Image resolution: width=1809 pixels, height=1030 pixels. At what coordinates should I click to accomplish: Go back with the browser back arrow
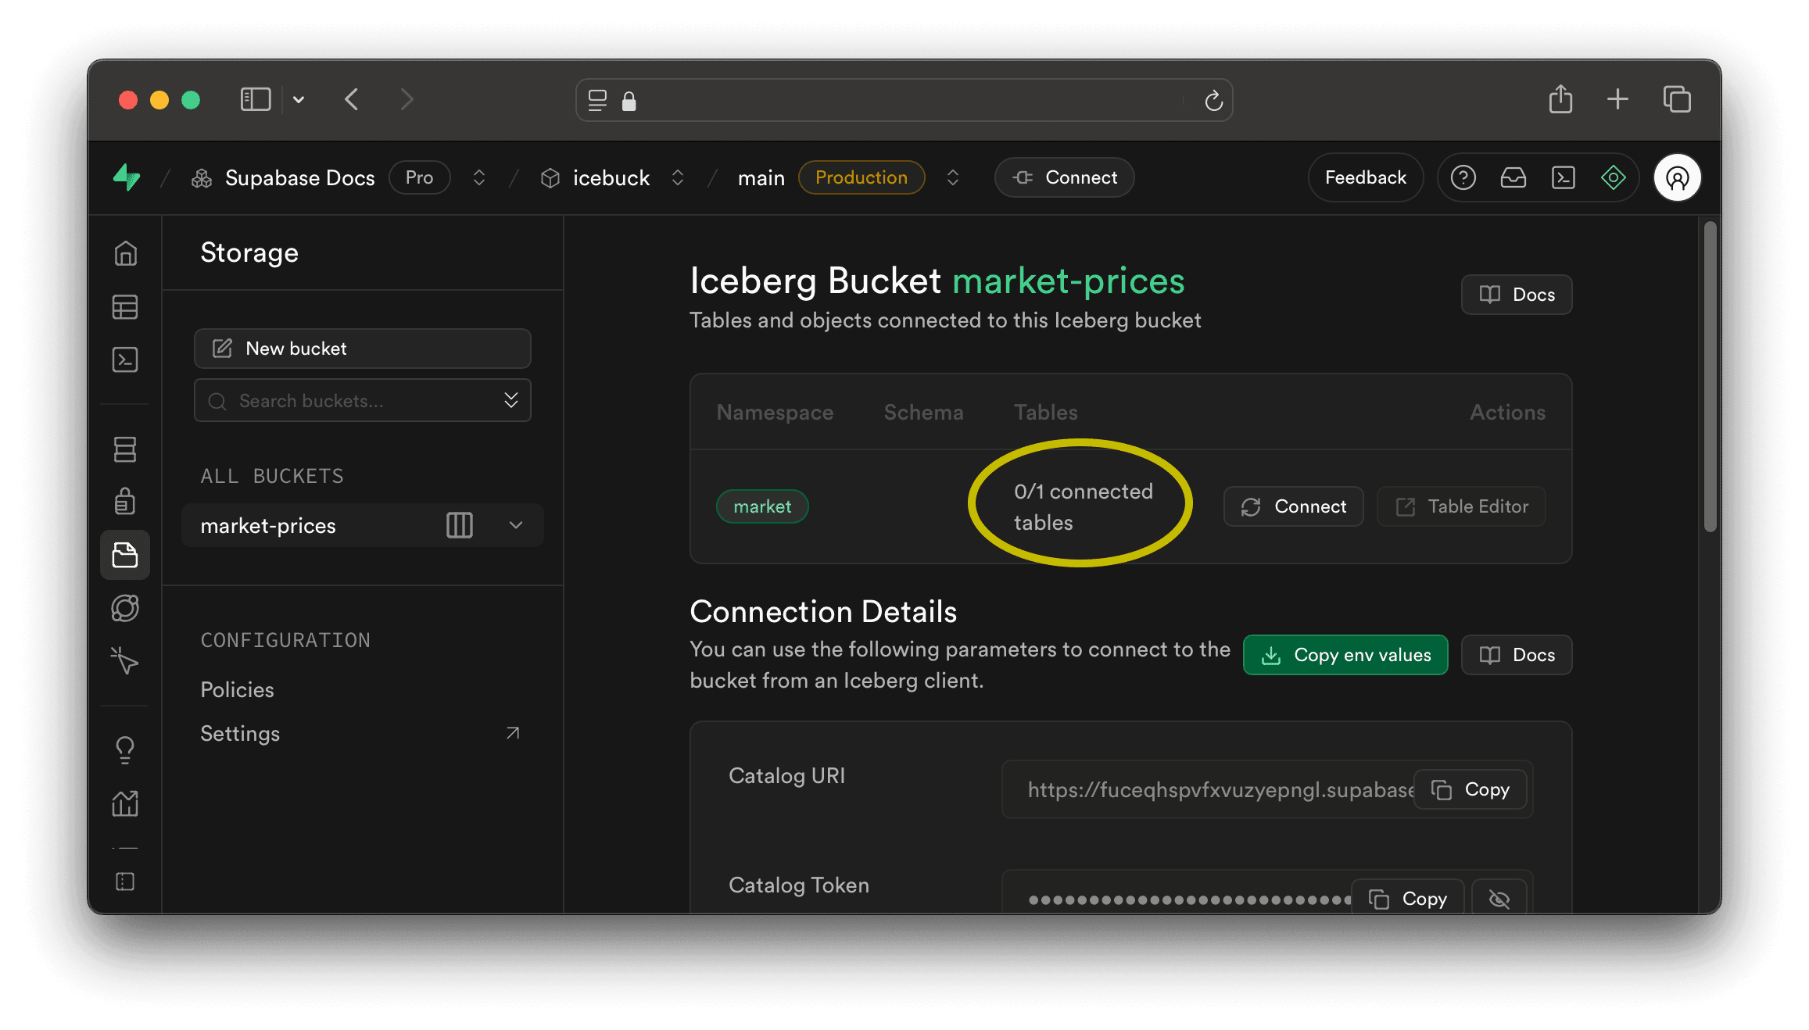point(352,99)
